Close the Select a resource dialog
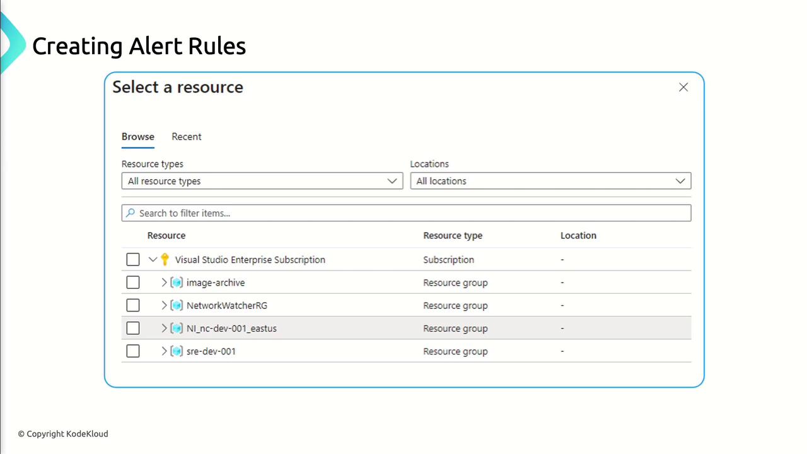807x454 pixels. [683, 87]
